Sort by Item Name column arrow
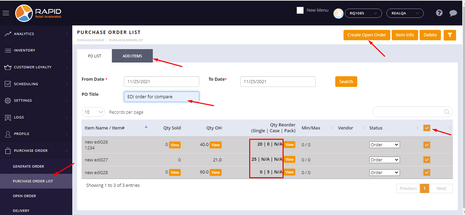The width and height of the screenshot is (465, 215). coord(146,127)
